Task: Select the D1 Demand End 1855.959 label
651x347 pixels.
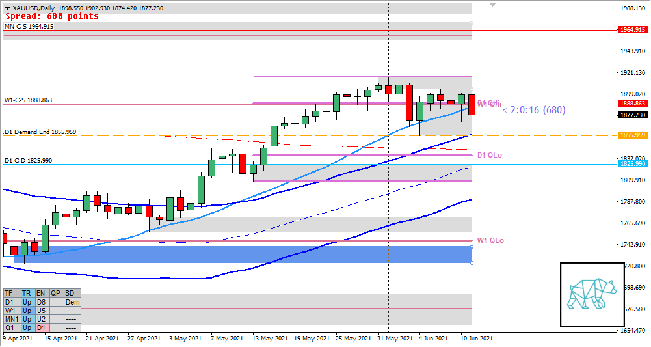Action: pos(40,132)
